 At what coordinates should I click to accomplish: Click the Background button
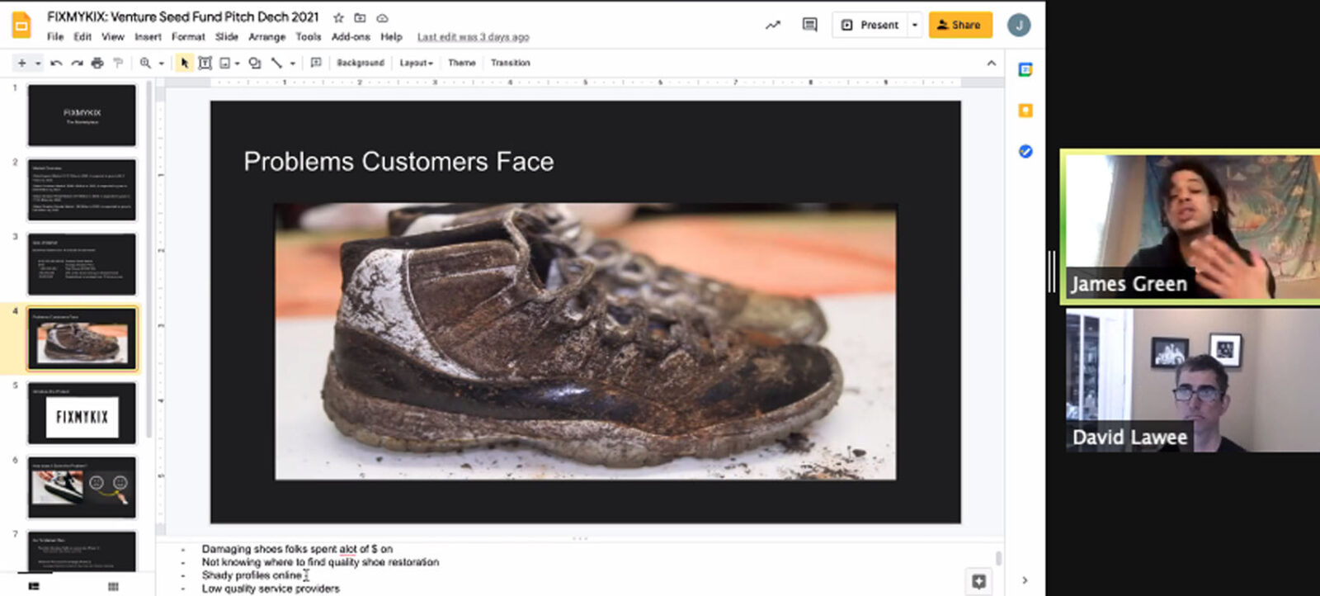point(361,63)
